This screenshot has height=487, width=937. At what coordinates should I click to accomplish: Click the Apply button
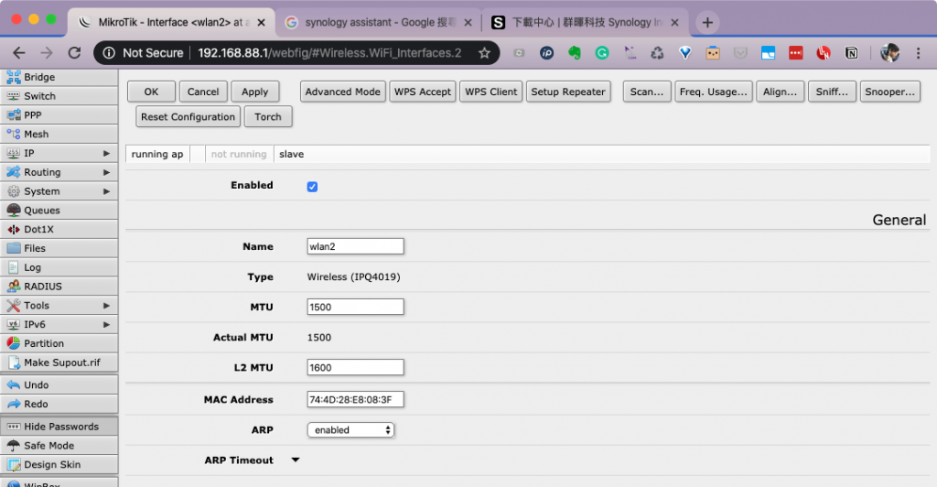click(254, 92)
